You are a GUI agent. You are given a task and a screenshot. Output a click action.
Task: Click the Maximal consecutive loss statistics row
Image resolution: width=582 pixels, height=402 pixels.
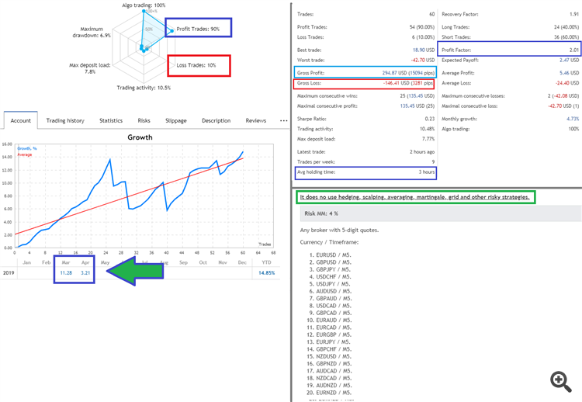point(510,106)
